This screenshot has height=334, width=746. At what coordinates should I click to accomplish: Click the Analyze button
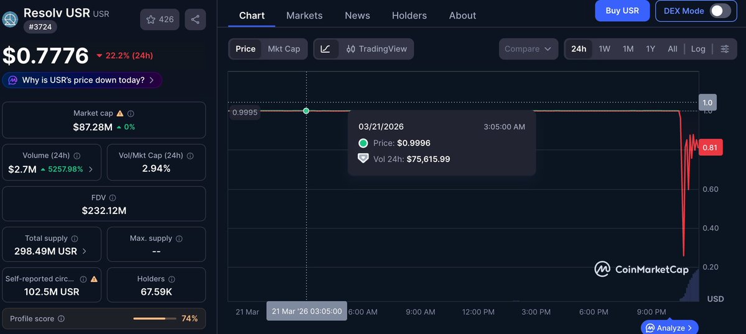coord(669,328)
